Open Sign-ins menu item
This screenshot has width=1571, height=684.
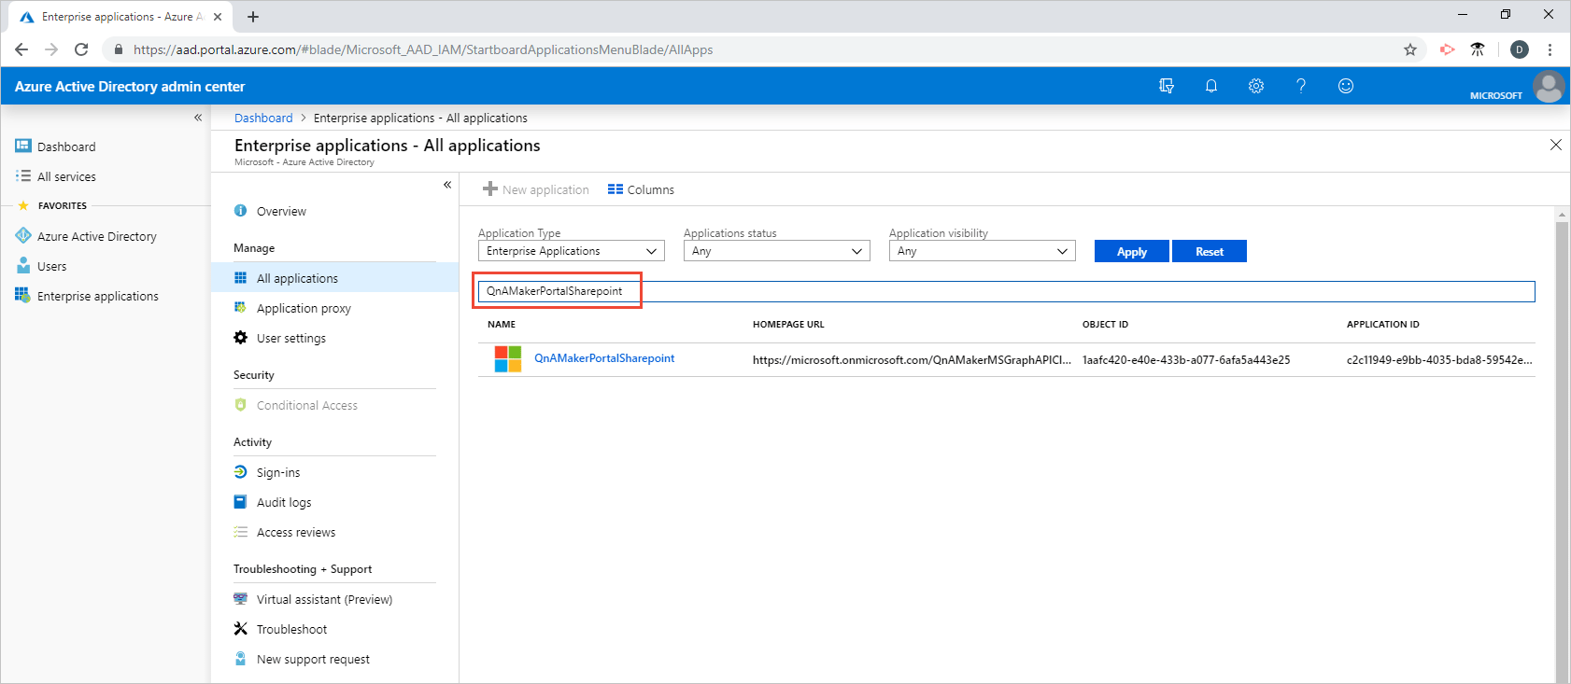[278, 472]
